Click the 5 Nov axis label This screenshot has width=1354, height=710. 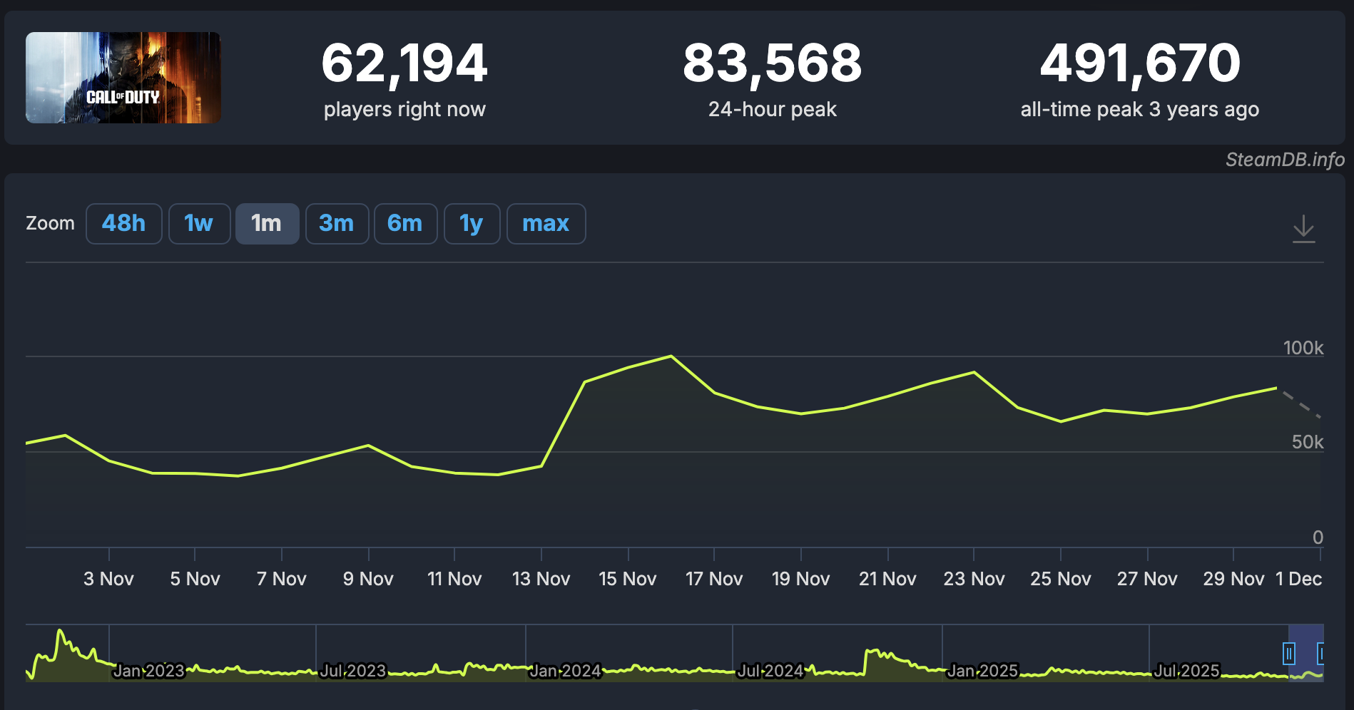tap(195, 579)
